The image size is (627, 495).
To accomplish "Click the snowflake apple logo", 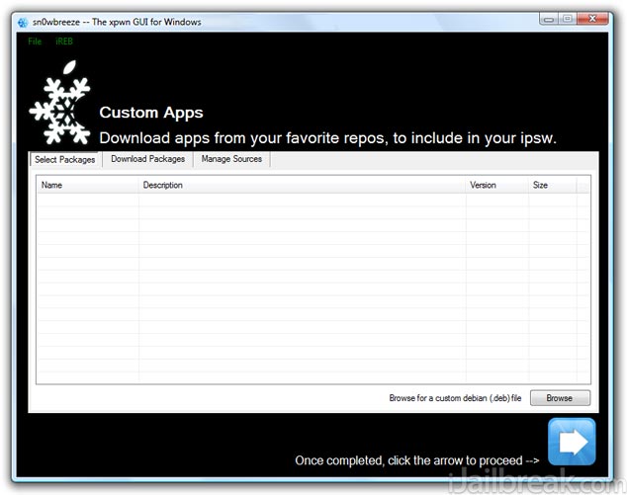I will [60, 103].
